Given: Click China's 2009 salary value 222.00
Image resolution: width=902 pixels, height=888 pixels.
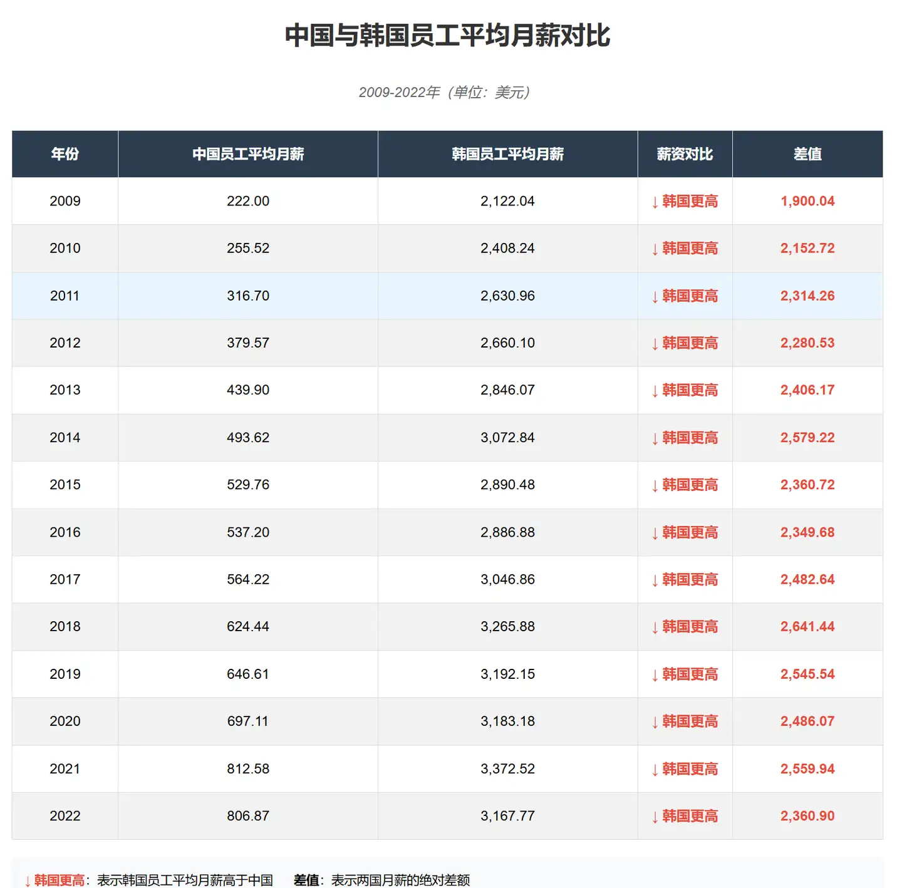Looking at the screenshot, I should pos(248,201).
